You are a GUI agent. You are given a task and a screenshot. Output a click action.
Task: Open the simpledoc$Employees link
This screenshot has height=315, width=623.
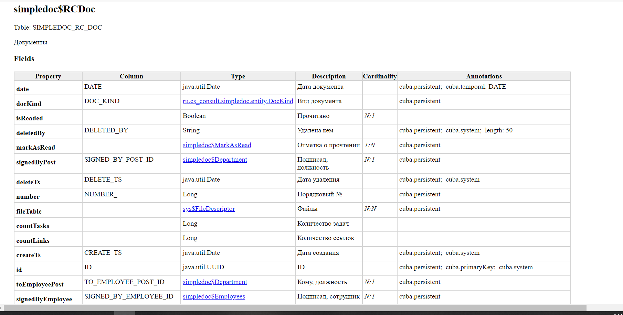pyautogui.click(x=214, y=296)
